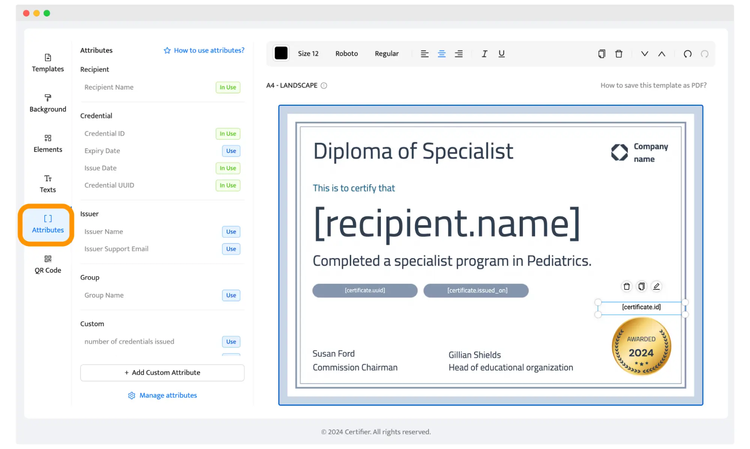The width and height of the screenshot is (750, 449).
Task: Open the Background sidebar panel
Action: point(48,103)
